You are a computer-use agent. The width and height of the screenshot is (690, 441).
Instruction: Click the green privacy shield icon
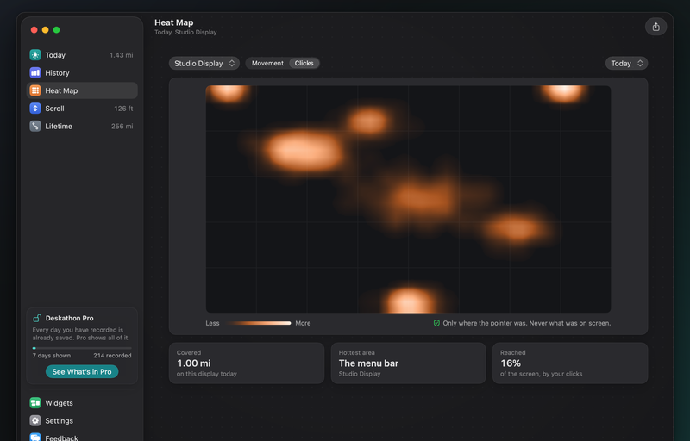click(x=436, y=323)
